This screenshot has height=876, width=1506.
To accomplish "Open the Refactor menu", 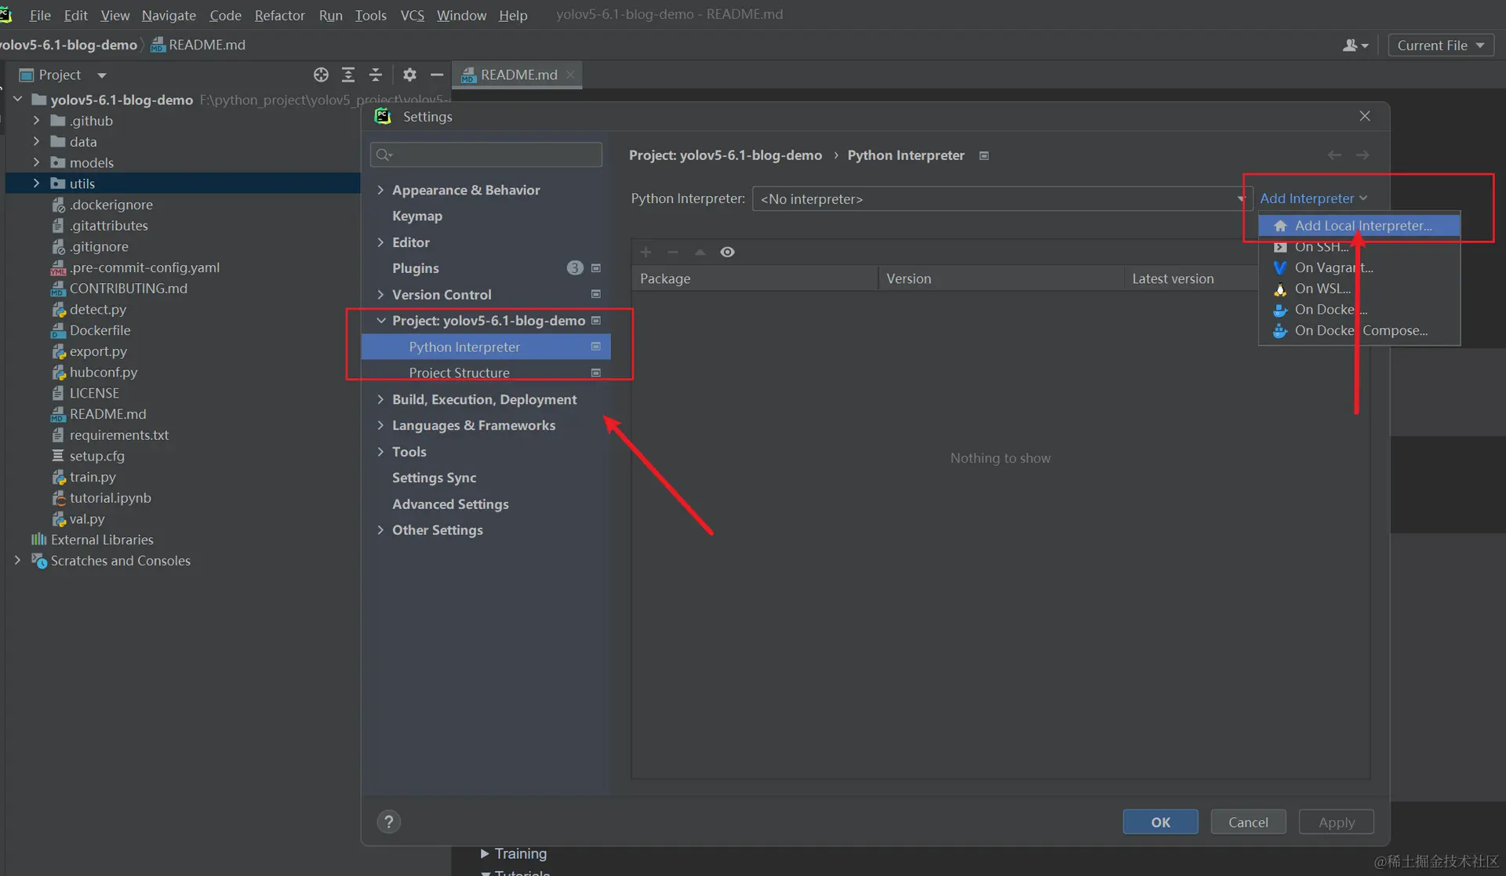I will point(279,15).
